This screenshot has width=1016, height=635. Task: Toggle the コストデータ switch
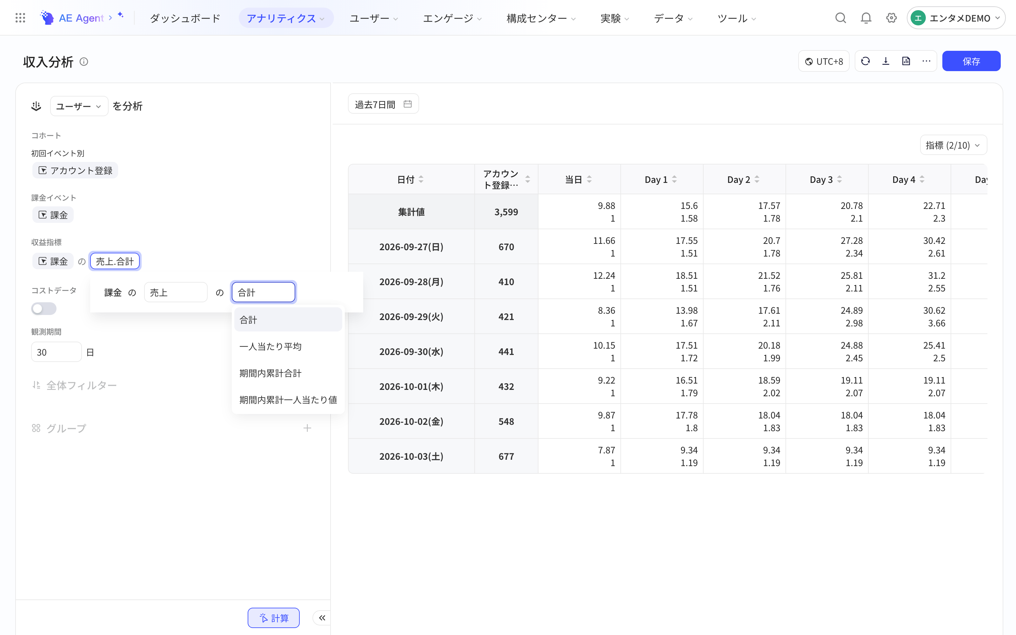tap(44, 309)
